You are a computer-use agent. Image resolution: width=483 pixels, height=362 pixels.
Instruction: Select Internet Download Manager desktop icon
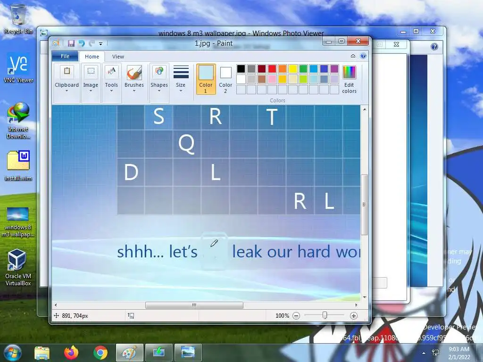point(18,121)
